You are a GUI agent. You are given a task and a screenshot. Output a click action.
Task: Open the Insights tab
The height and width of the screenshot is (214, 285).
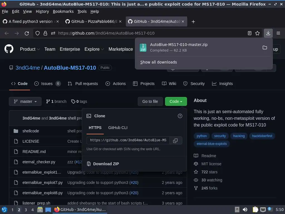click(222, 84)
